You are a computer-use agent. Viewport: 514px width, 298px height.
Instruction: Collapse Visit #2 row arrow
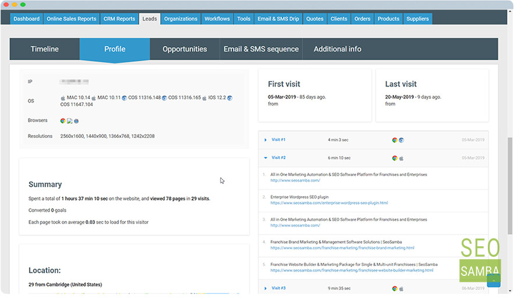coord(265,158)
